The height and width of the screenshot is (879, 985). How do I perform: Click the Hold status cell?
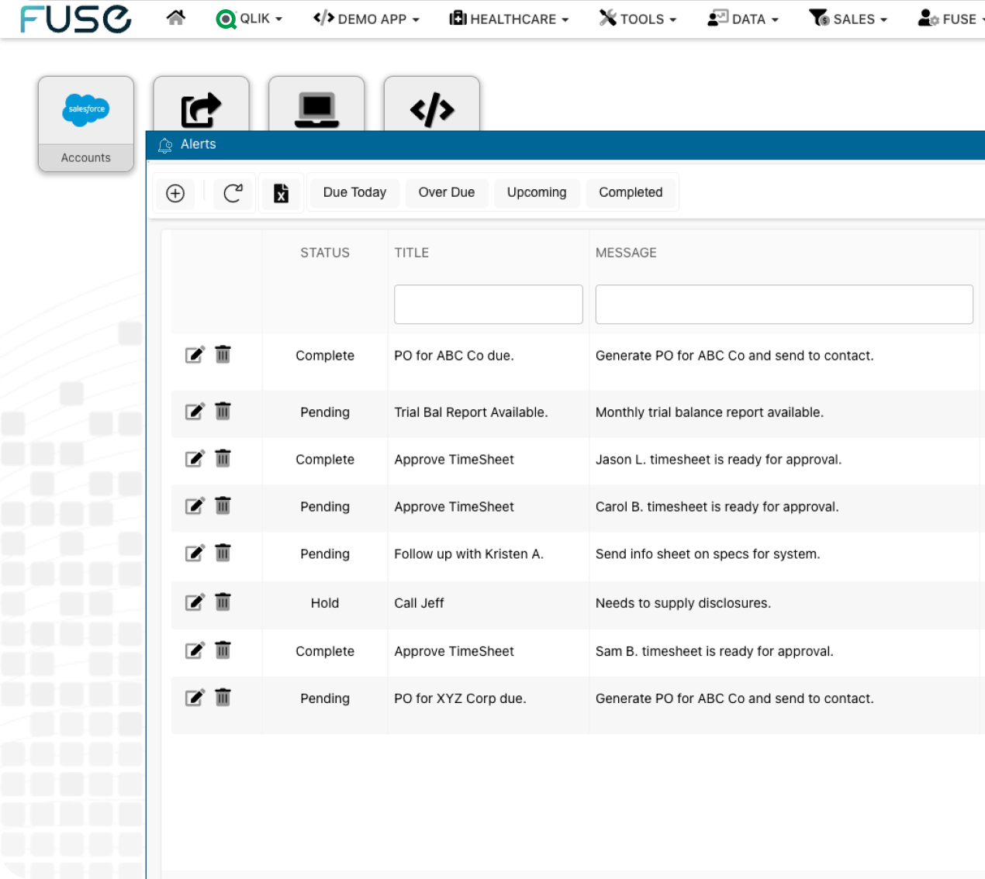click(325, 603)
